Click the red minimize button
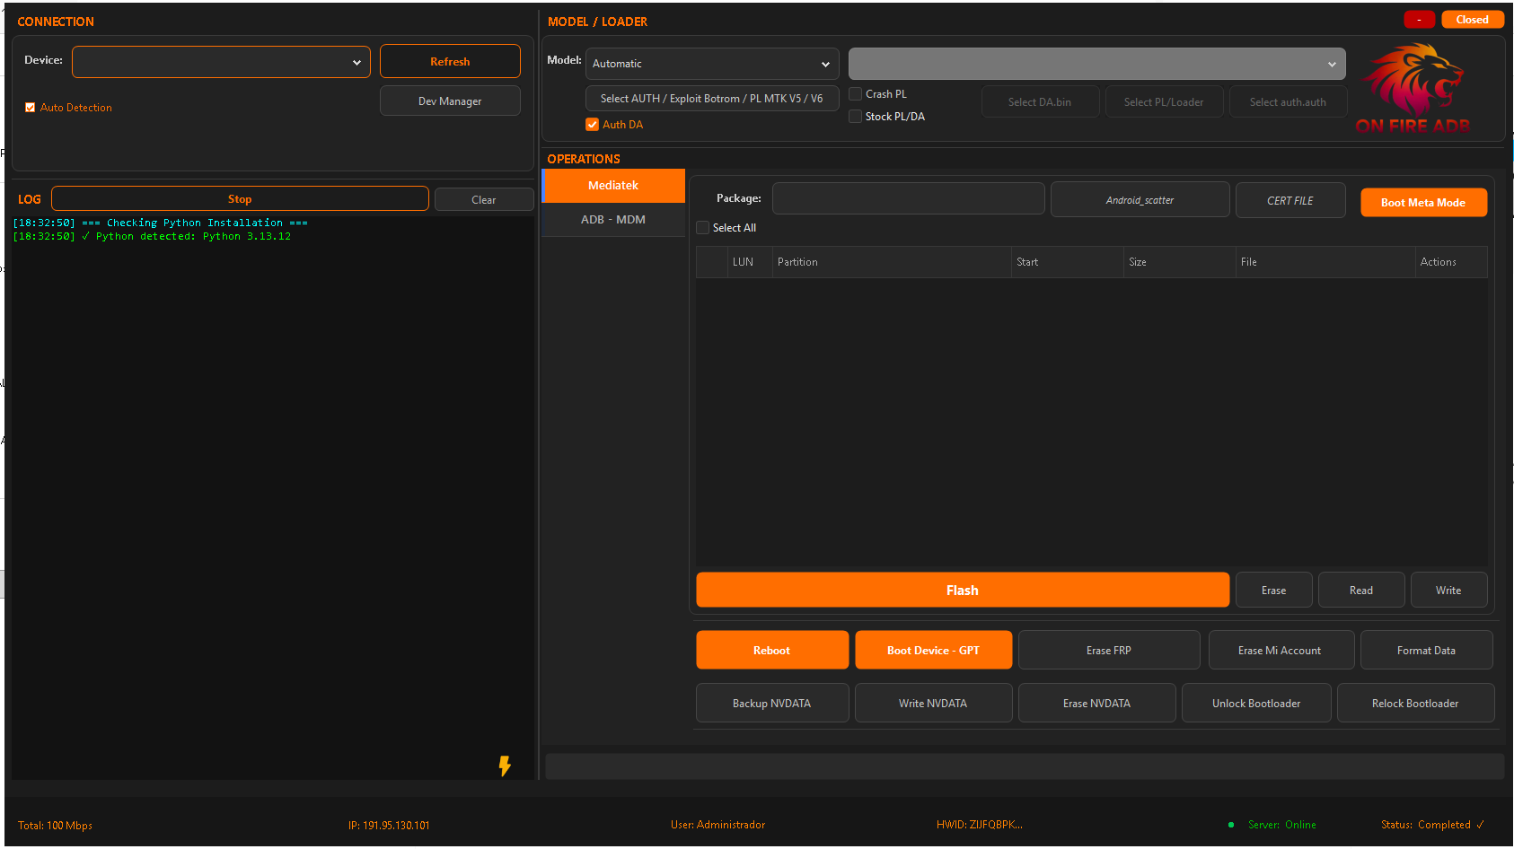Screen dimensions: 1514x849 (1419, 20)
